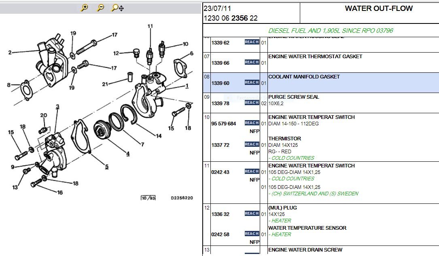
Task: Click the REACH badge for part 0242 43
Action: (x=252, y=171)
